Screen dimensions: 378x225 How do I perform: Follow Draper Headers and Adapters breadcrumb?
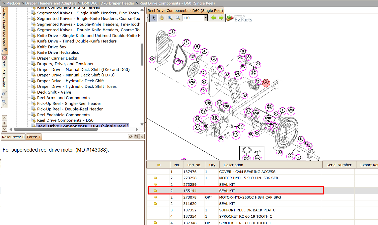51,3
